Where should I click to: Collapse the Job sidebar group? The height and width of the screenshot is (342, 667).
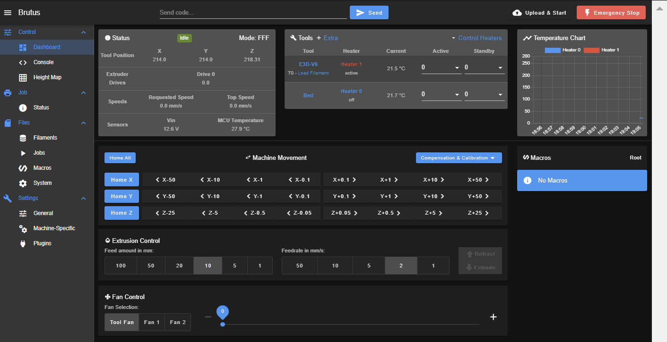click(x=84, y=92)
